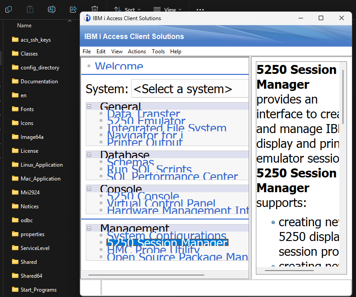The height and width of the screenshot is (297, 356).
Task: Open 5250 Emulator link
Action: tap(146, 121)
